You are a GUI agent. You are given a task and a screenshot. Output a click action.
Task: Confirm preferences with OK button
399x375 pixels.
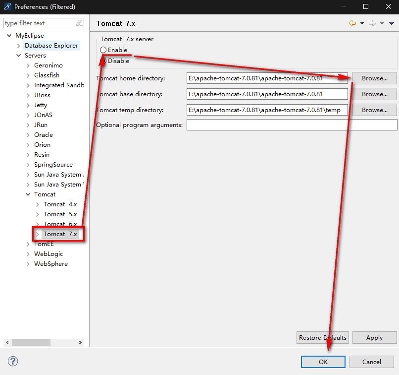coord(323,362)
